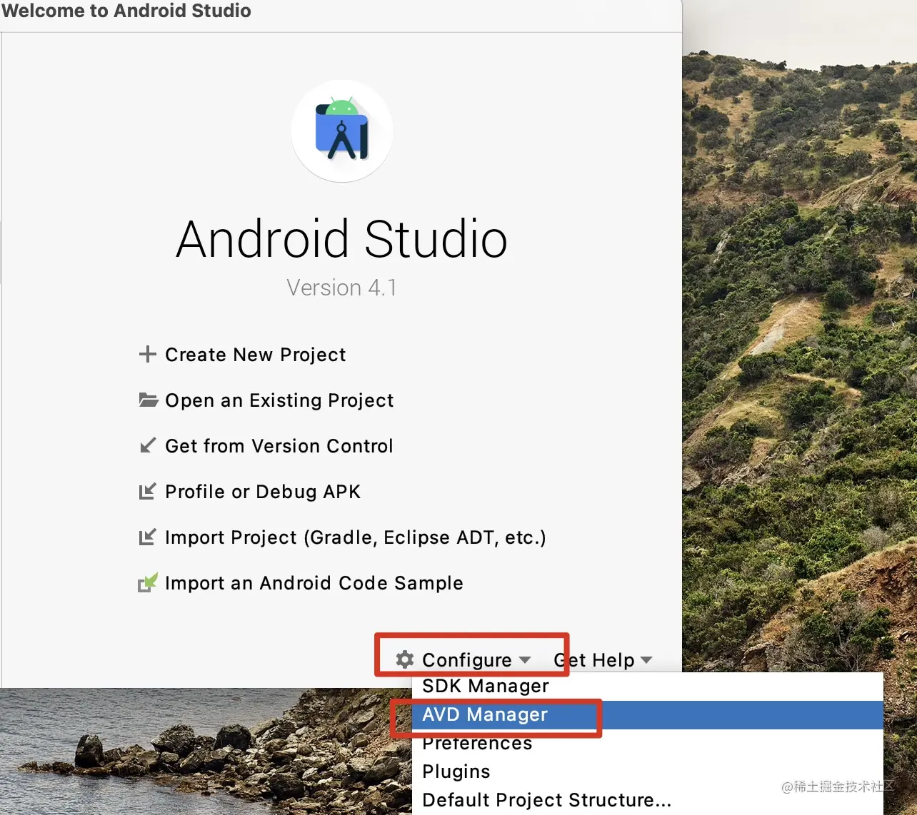Start the Create New Project option

tap(256, 355)
